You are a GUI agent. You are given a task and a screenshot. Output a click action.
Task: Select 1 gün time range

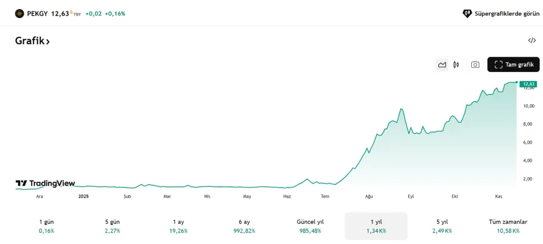46,226
